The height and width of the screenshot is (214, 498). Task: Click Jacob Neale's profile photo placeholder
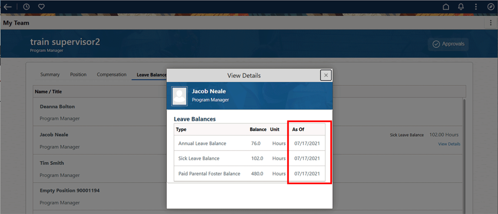click(x=180, y=96)
